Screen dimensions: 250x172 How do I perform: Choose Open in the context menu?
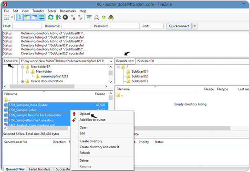coord(102,127)
